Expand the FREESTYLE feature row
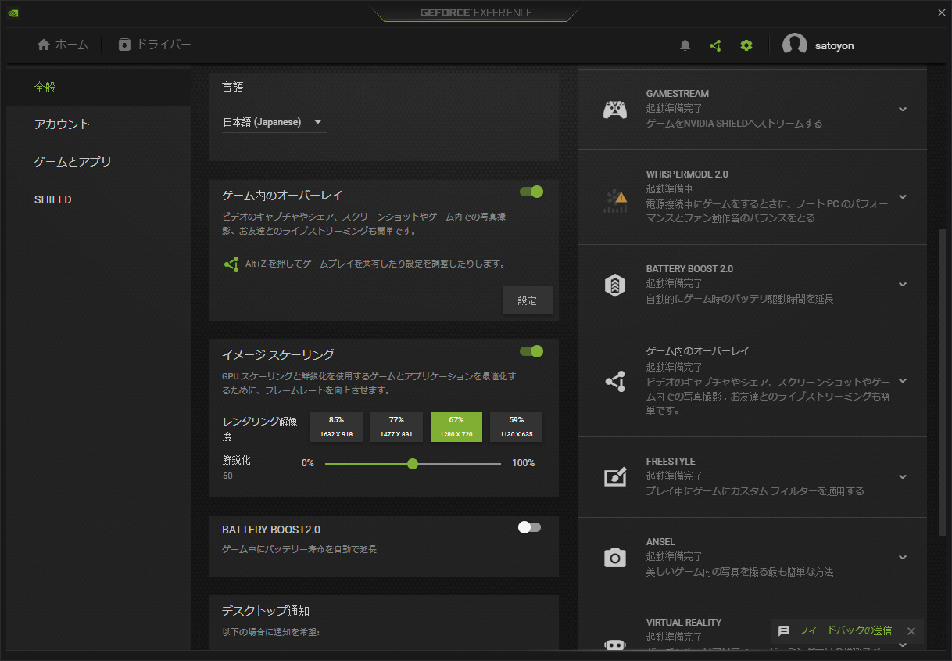 pyautogui.click(x=903, y=476)
